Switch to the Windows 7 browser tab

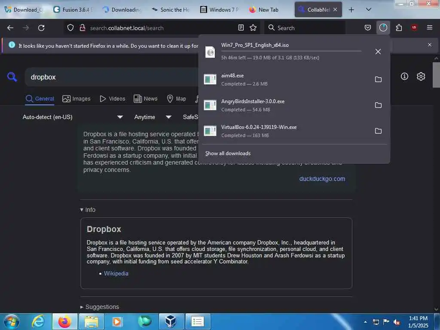click(x=220, y=10)
